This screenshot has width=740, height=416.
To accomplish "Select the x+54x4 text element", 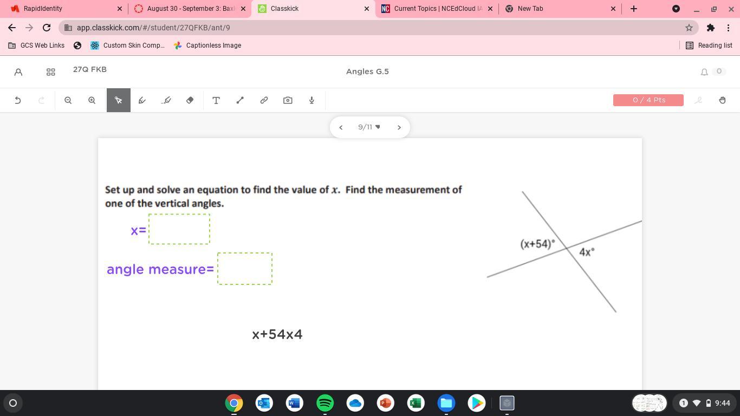I will pyautogui.click(x=277, y=334).
